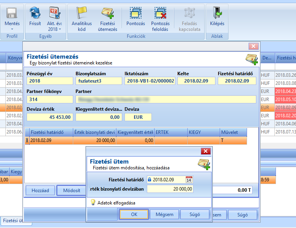Select the Pontozás tool icon
The image size is (296, 228).
[136, 13]
